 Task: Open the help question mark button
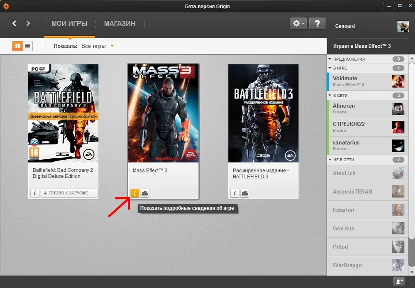tap(317, 24)
